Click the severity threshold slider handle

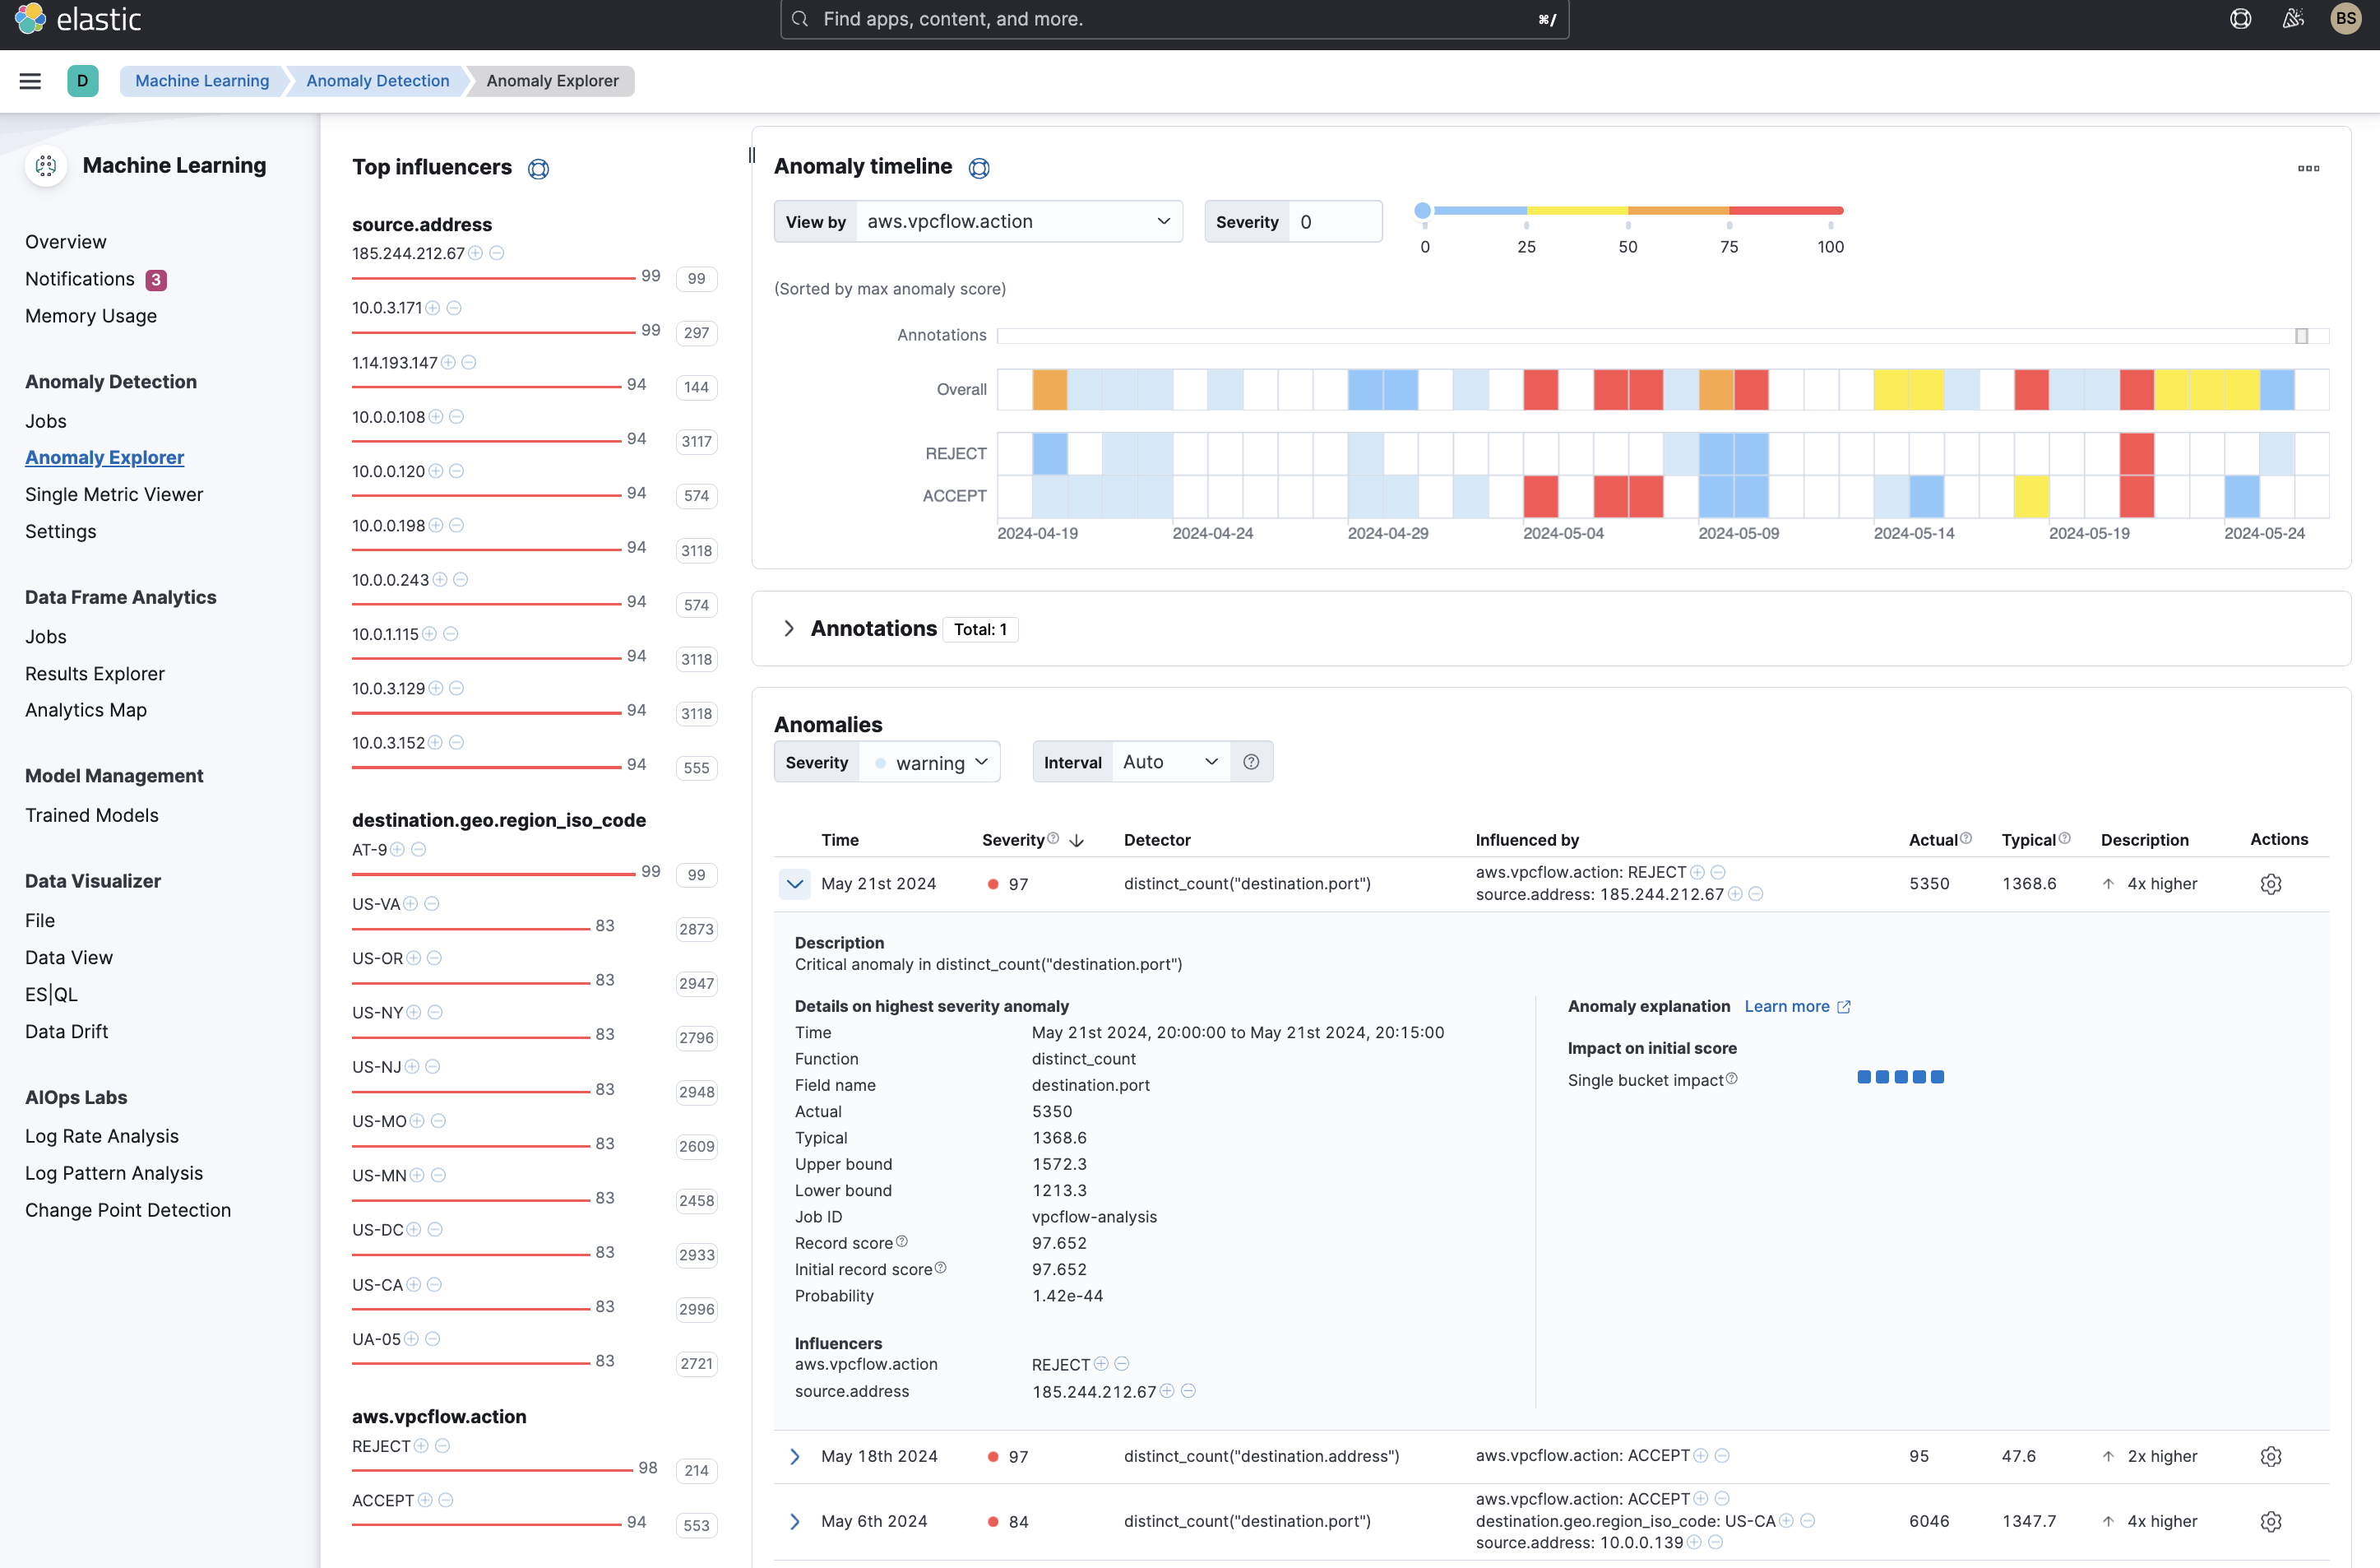1422,210
